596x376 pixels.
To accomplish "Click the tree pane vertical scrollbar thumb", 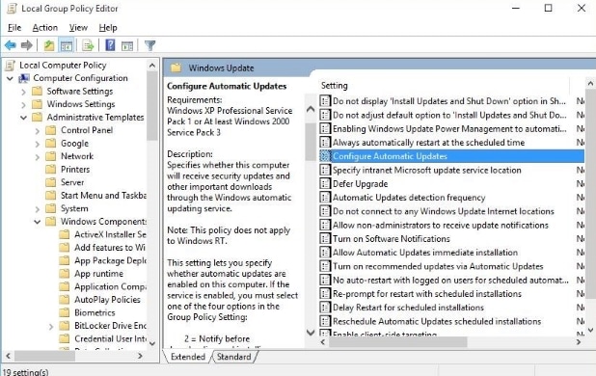I will click(152, 106).
